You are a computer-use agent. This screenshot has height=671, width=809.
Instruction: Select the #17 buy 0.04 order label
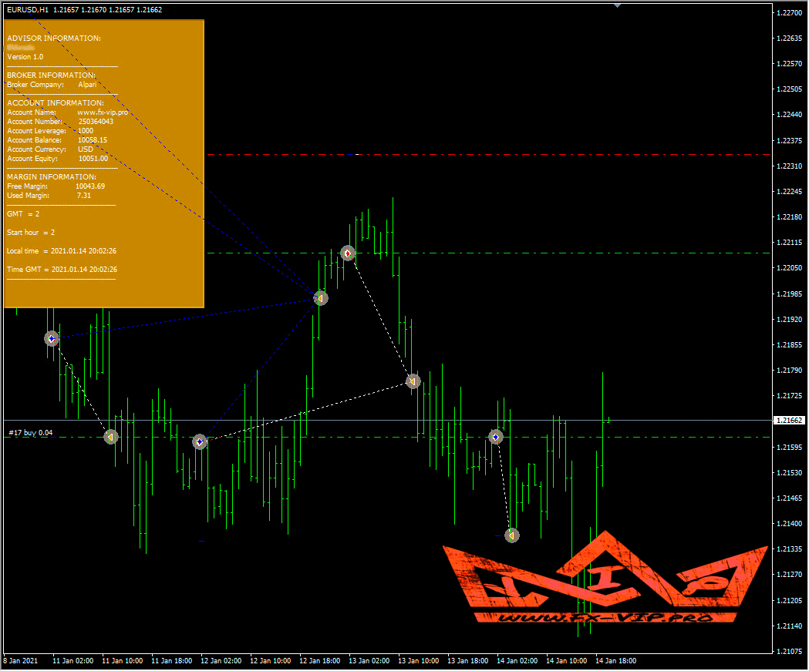[x=31, y=433]
